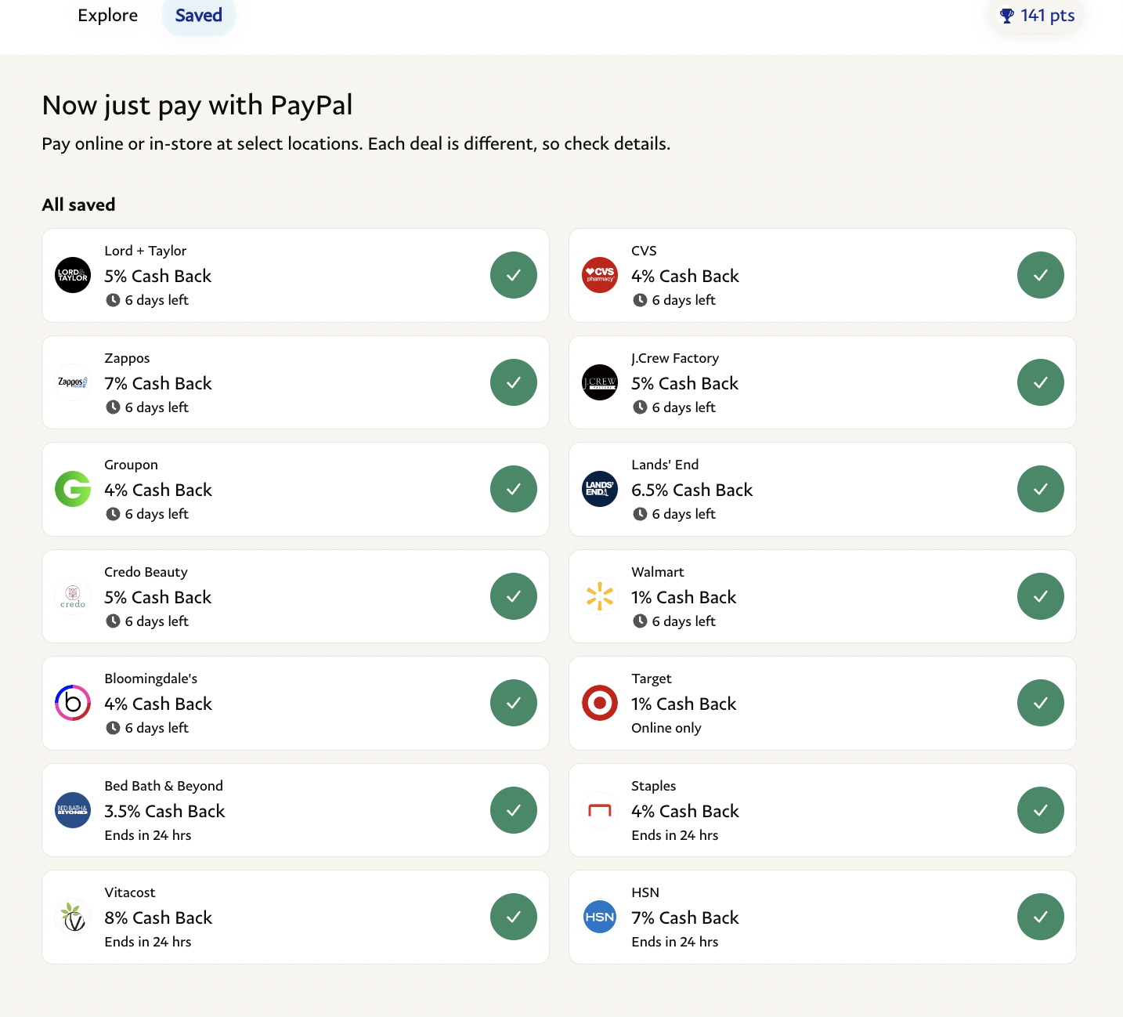Image resolution: width=1123 pixels, height=1017 pixels.
Task: Click the blue HSN logo
Action: [x=600, y=917]
